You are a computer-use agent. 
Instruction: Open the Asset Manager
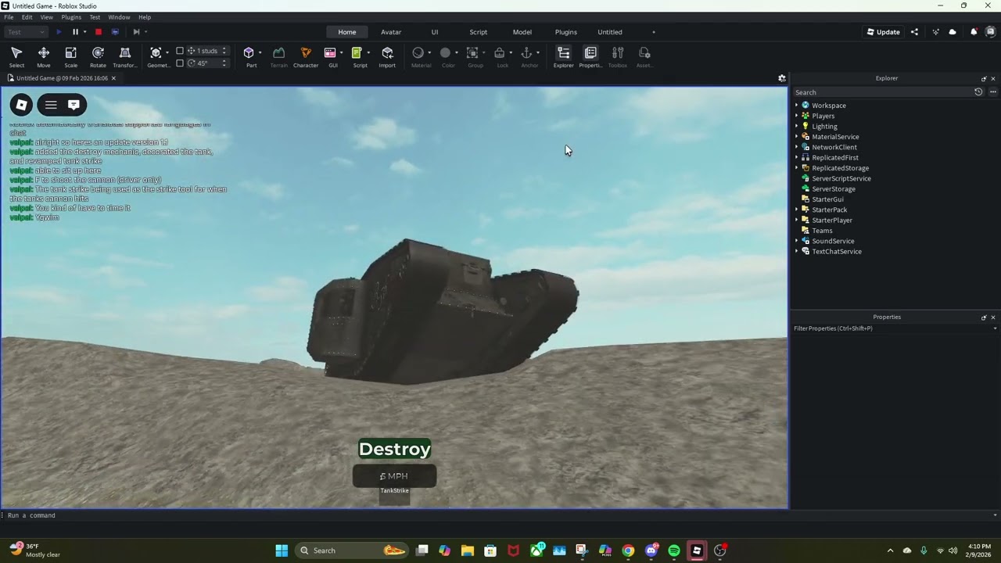644,56
